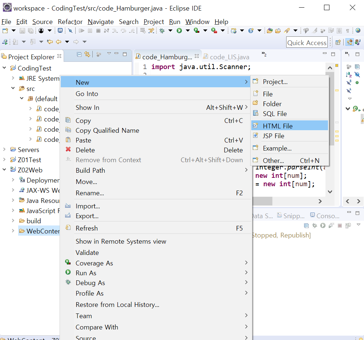The width and height of the screenshot is (364, 340).
Task: Select JSP File in New submenu
Action: coord(289,136)
